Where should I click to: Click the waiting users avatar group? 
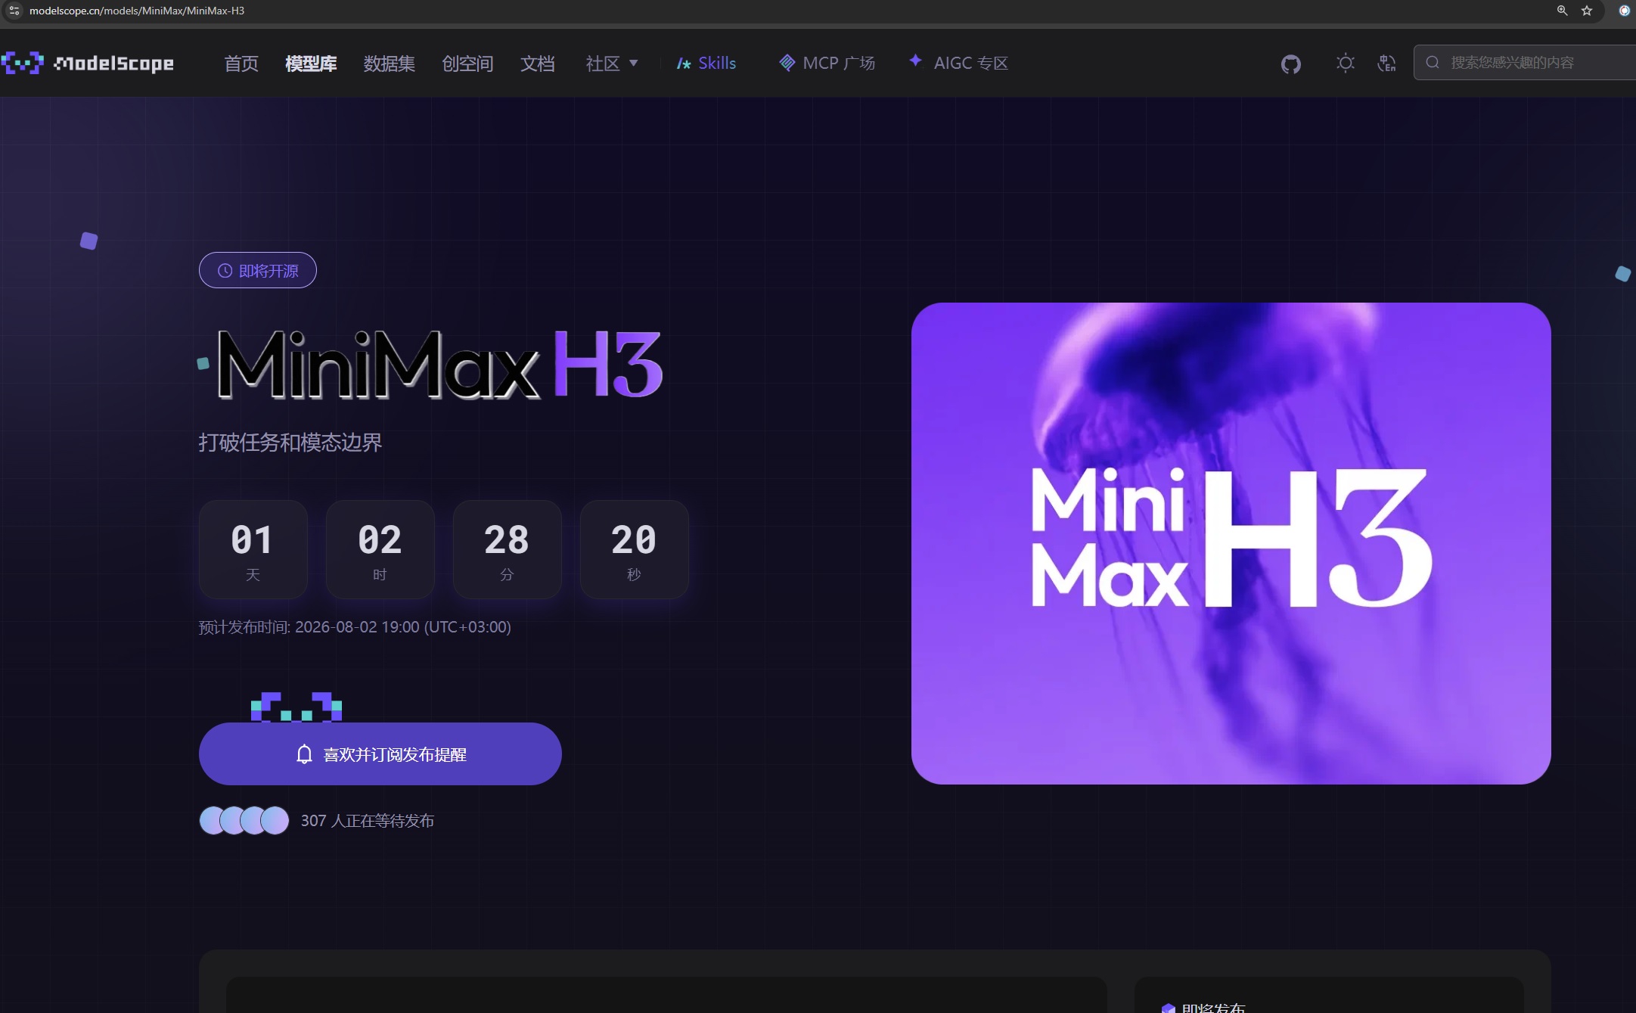pyautogui.click(x=244, y=820)
